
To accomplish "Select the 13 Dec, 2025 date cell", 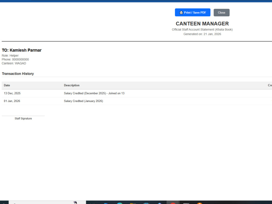I will [x=12, y=93].
